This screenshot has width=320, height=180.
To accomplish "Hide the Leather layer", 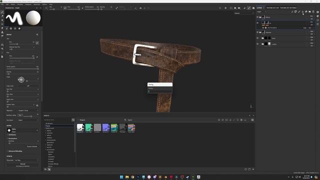I will 257,44.
